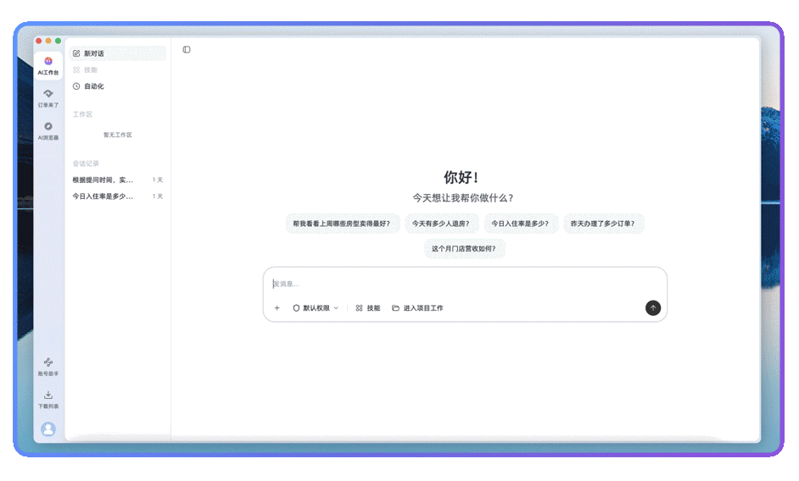
Task: Click the macOS green maximize button
Action: coord(58,41)
